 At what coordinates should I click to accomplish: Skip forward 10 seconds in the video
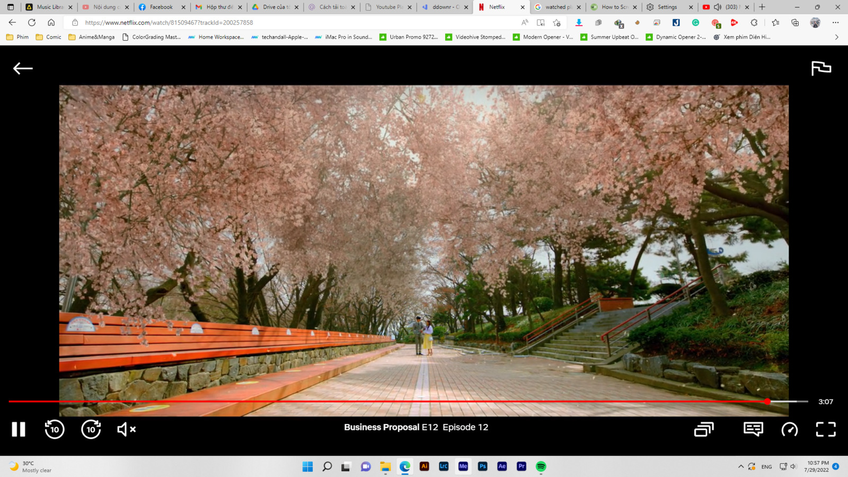91,429
